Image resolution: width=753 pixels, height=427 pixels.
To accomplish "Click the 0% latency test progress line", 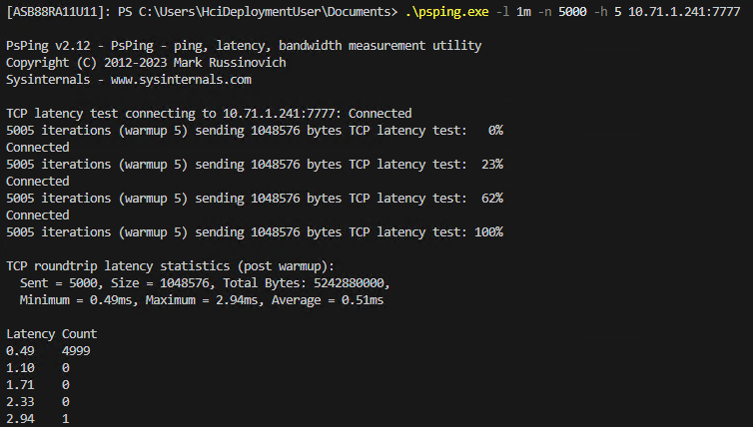I will (x=255, y=131).
